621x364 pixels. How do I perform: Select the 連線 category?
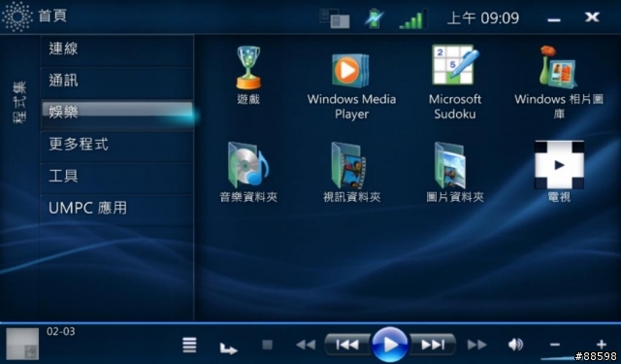[117, 50]
